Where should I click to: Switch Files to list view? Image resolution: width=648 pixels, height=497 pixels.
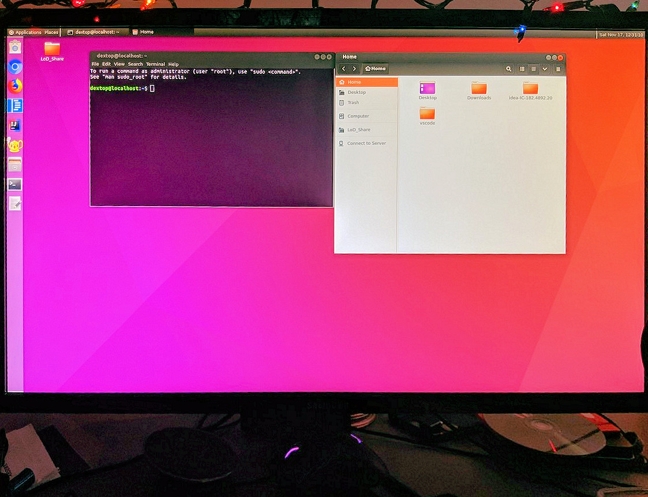[x=522, y=69]
